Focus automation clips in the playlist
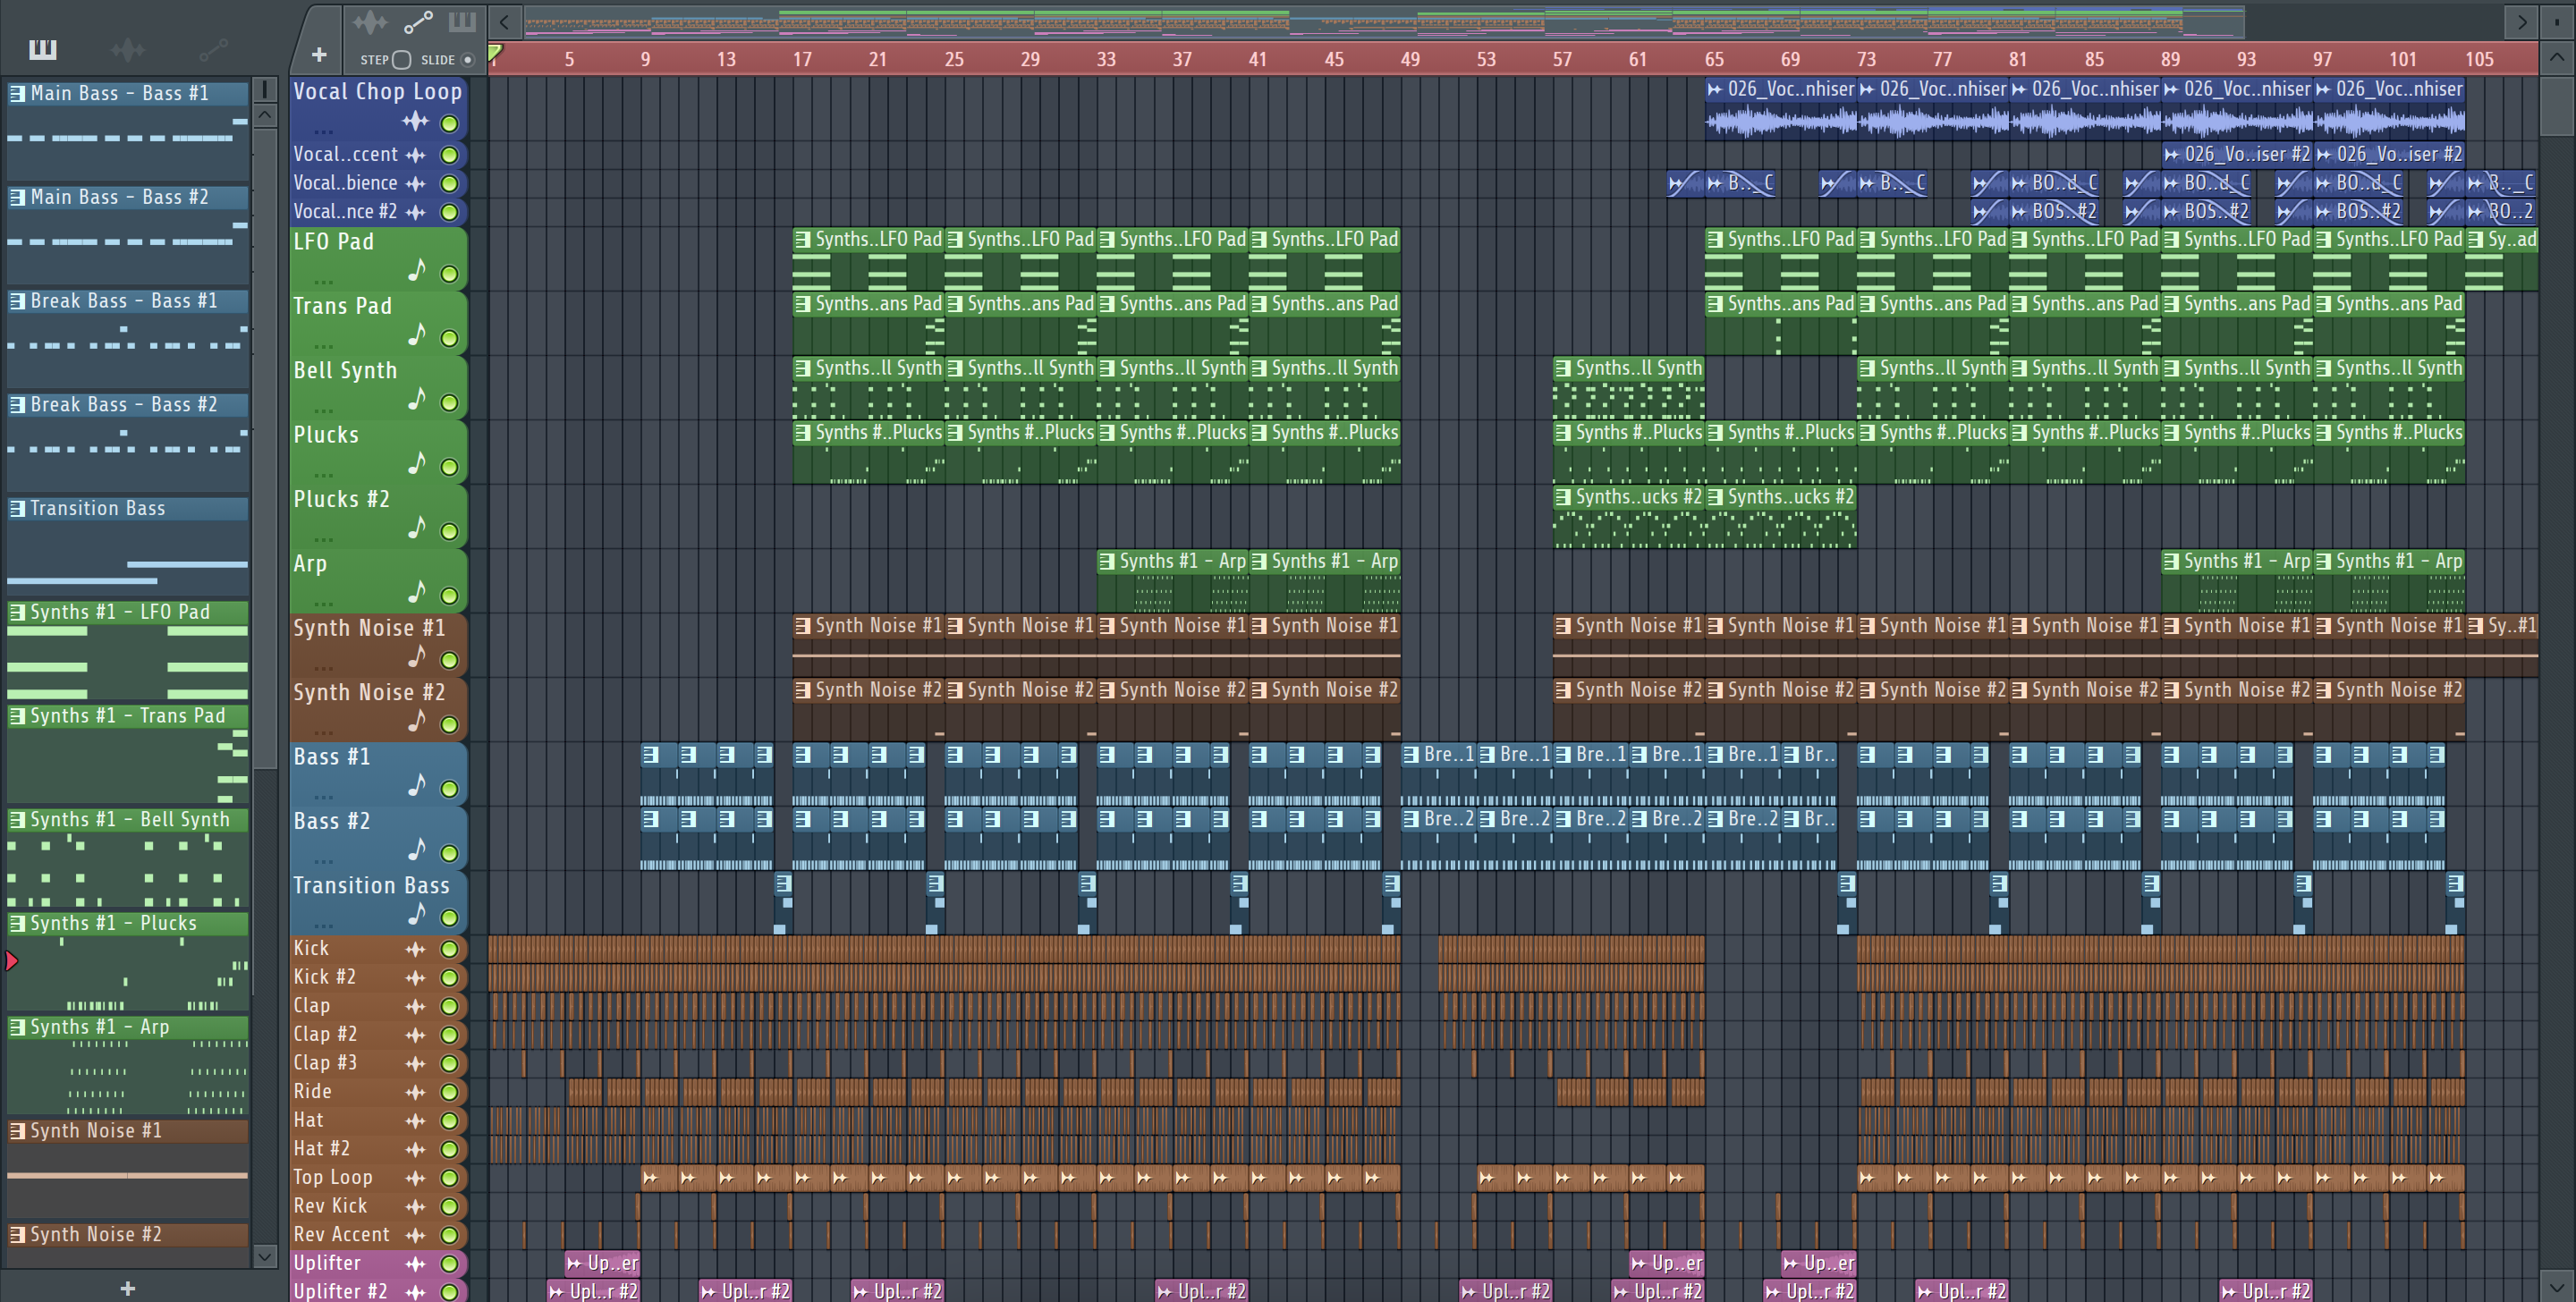Image resolution: width=2576 pixels, height=1302 pixels. pyautogui.click(x=418, y=22)
